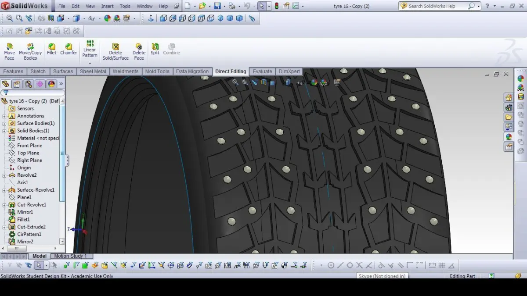Select Mirror1 in feature tree
Image resolution: width=527 pixels, height=296 pixels.
[25, 212]
